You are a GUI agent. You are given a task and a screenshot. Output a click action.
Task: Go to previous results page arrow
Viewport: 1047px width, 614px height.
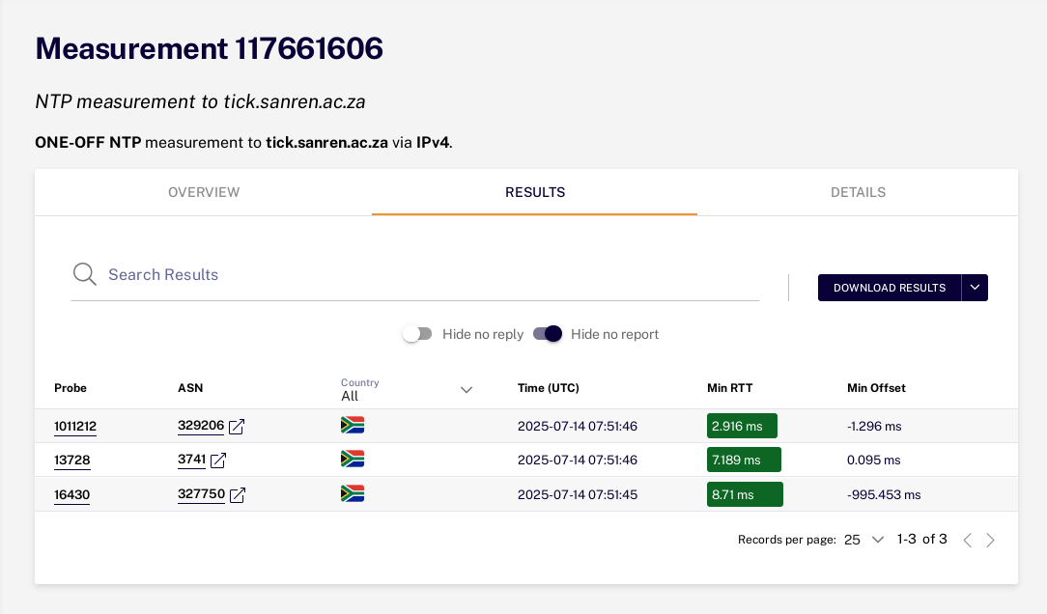pyautogui.click(x=968, y=540)
